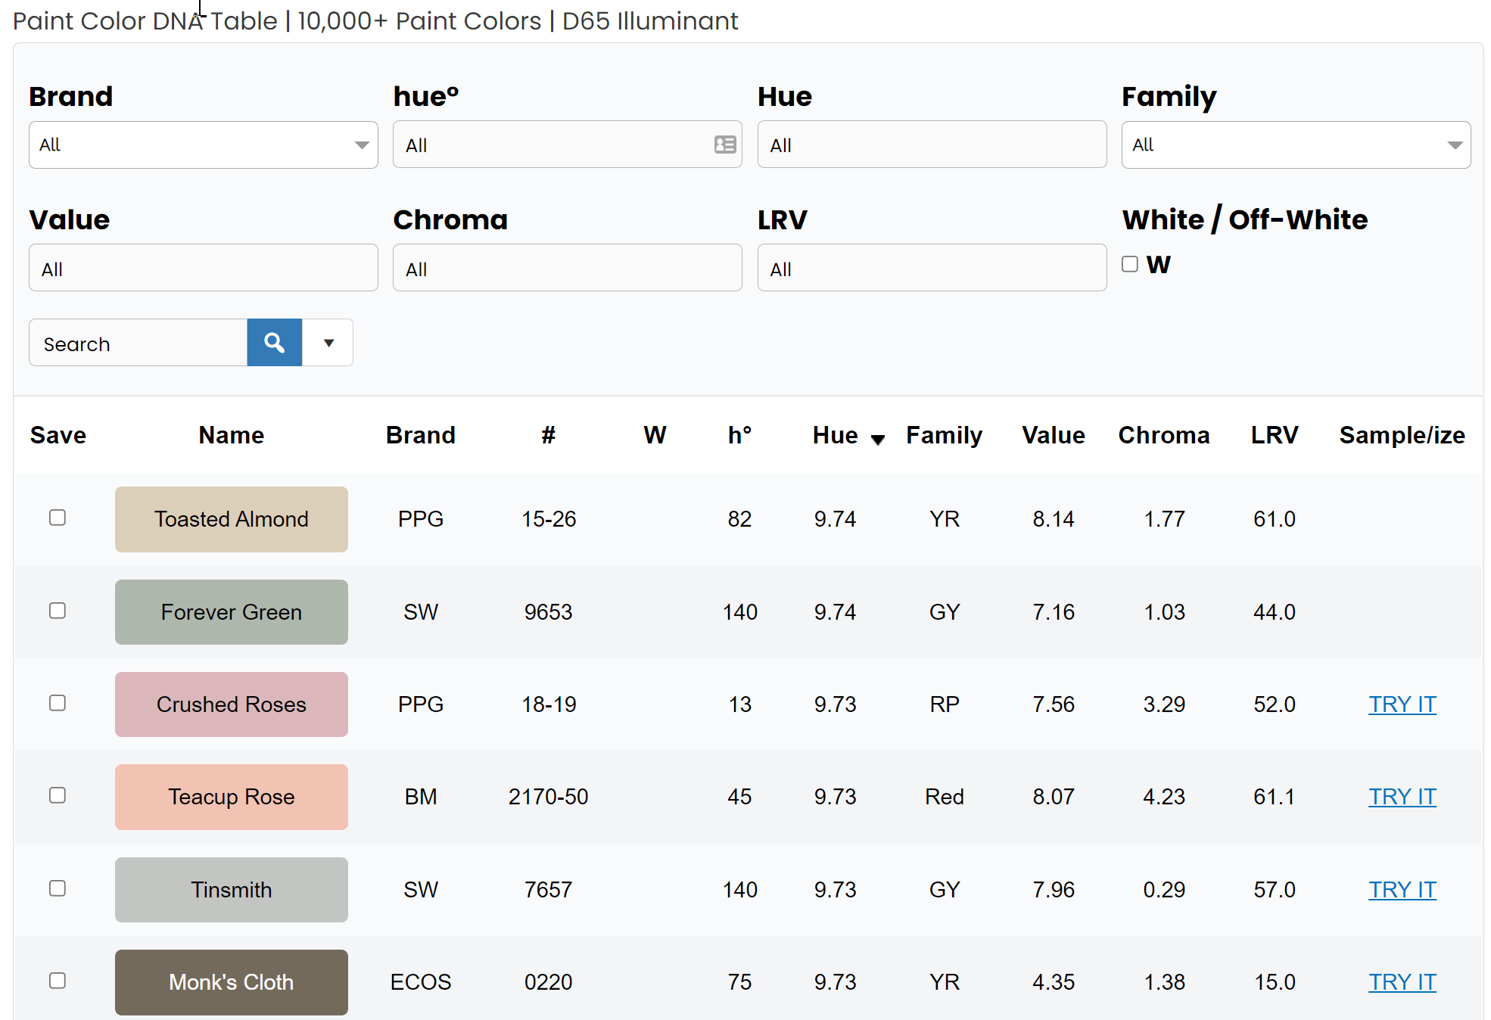Click the Name column header
The height and width of the screenshot is (1020, 1491).
[231, 435]
